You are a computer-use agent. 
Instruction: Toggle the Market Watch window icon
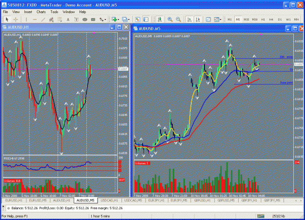tap(138, 20)
